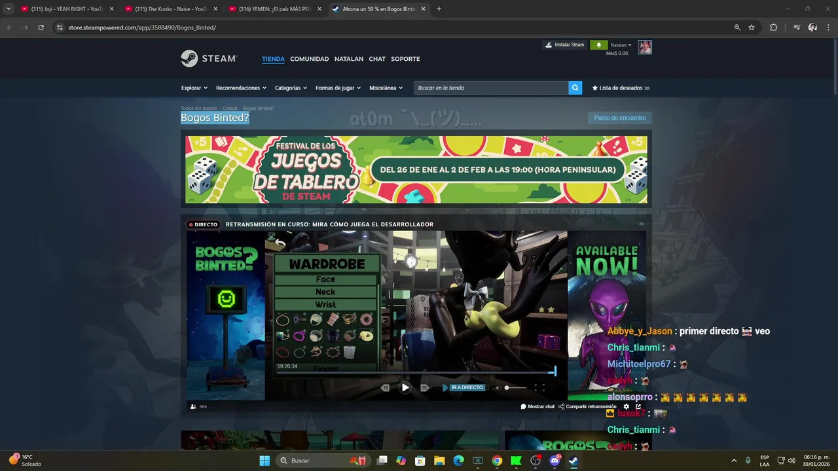Open Google Chrome taskbar icon
The width and height of the screenshot is (838, 471).
tap(497, 461)
